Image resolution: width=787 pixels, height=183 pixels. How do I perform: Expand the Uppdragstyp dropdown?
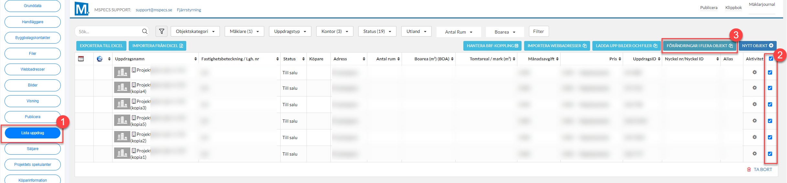(x=290, y=31)
